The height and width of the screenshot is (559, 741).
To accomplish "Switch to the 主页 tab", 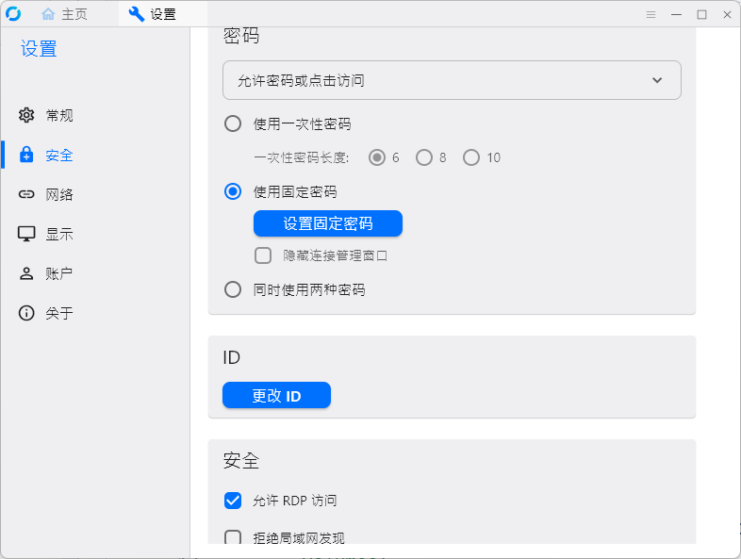I will (65, 14).
